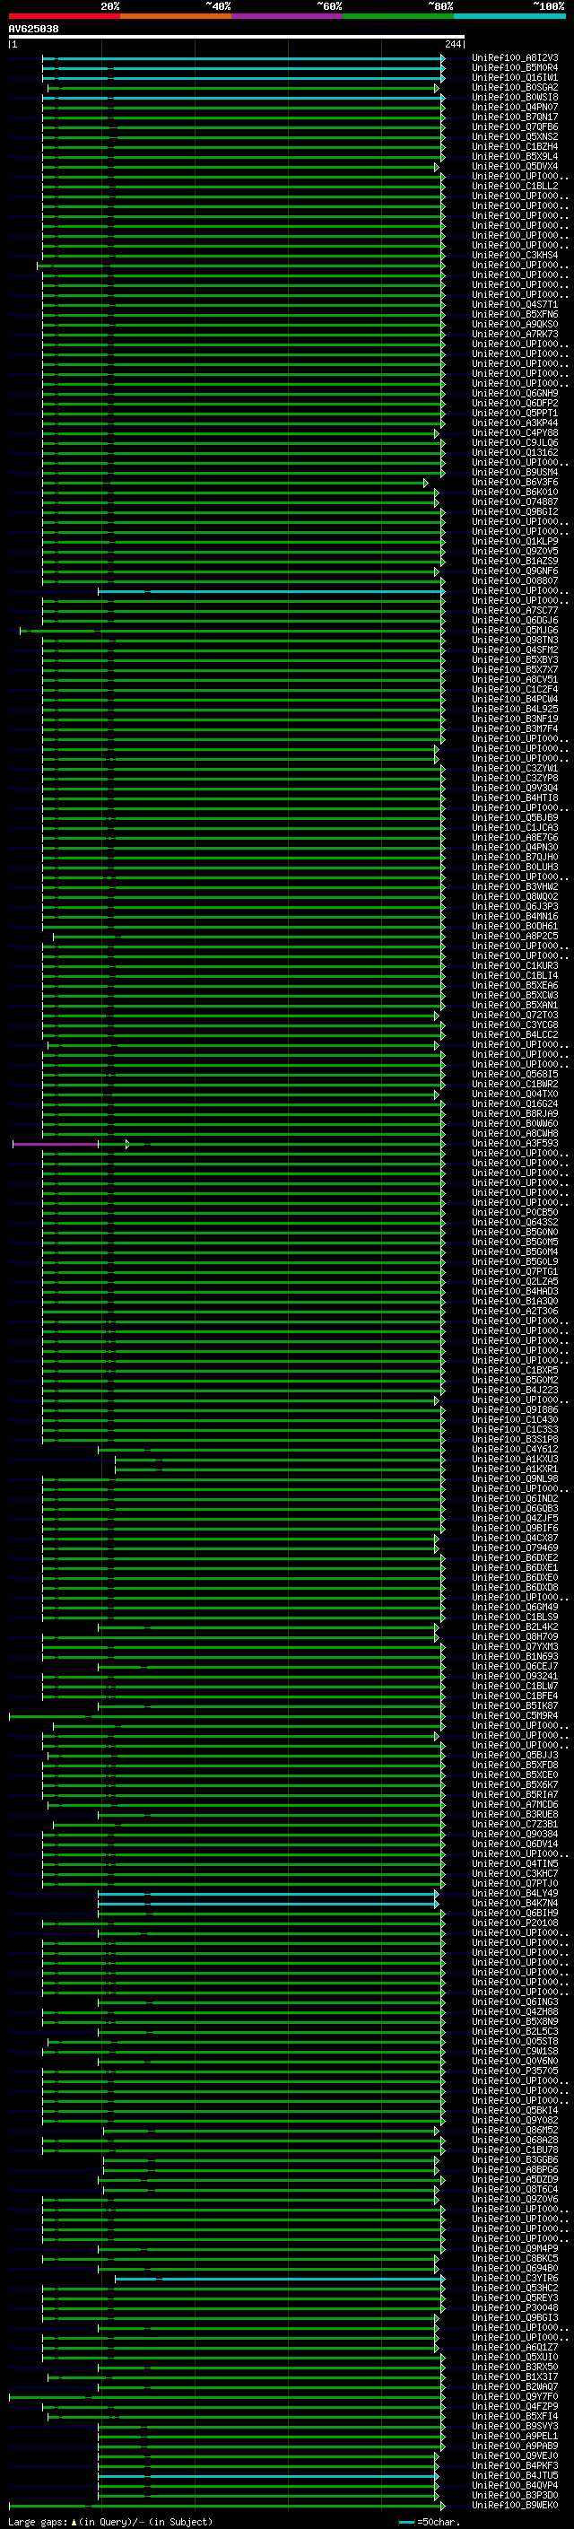574x2529 pixels.
Task: Select label UniRef100_A7RK73
Action: click(x=515, y=334)
